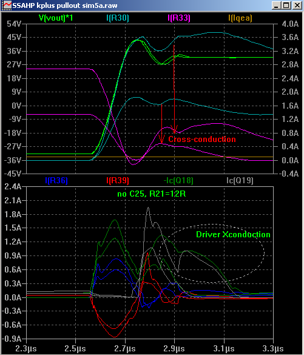Image resolution: width=304 pixels, height=355 pixels.
Task: Click the -0.4A right axis label
Action: 289,174
